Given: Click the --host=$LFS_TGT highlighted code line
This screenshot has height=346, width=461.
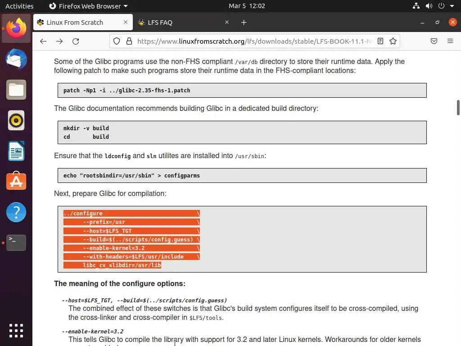Looking at the screenshot, I should (131, 231).
